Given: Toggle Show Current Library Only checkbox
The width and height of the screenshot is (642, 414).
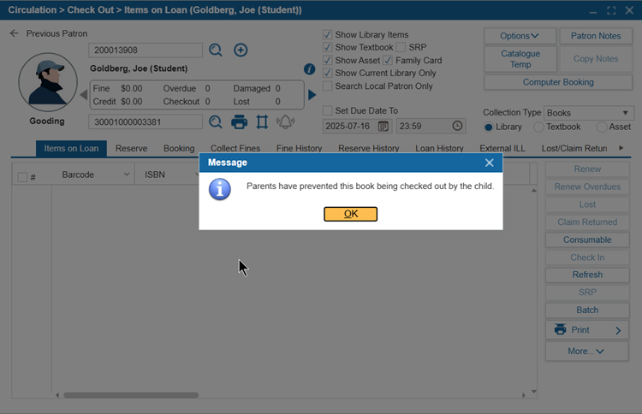Looking at the screenshot, I should (327, 73).
